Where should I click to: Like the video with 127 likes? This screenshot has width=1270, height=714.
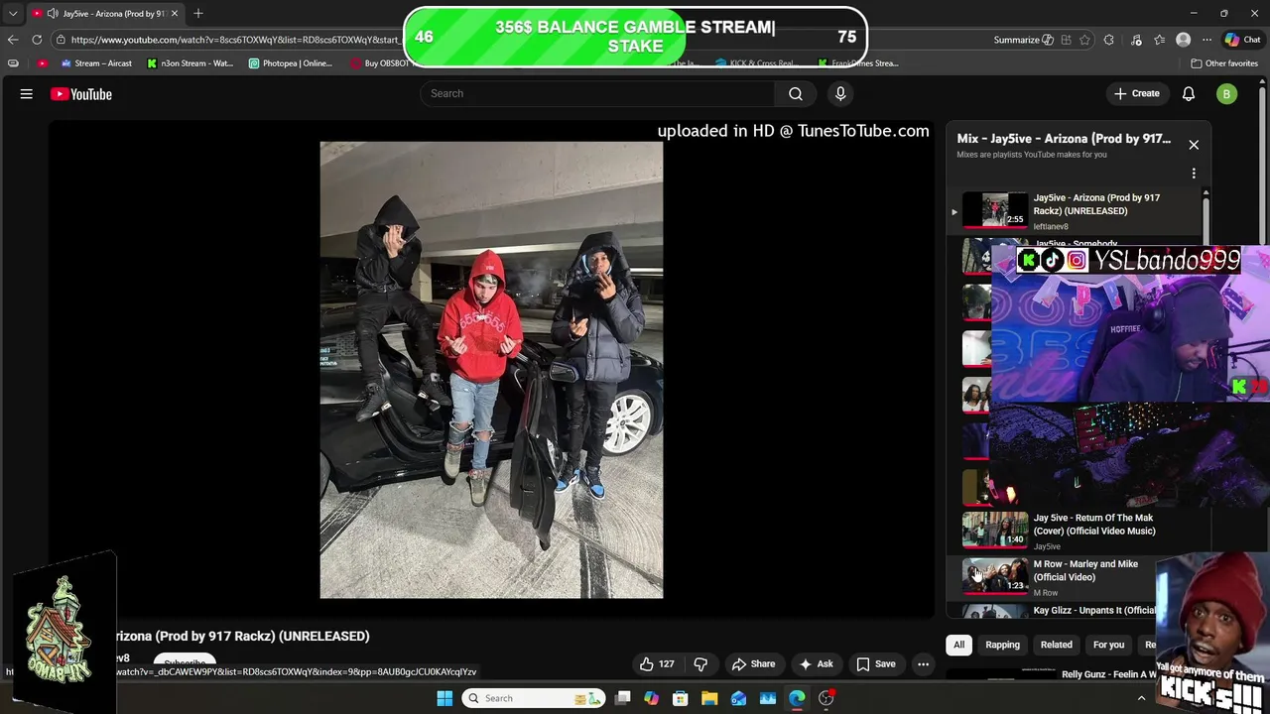(657, 664)
